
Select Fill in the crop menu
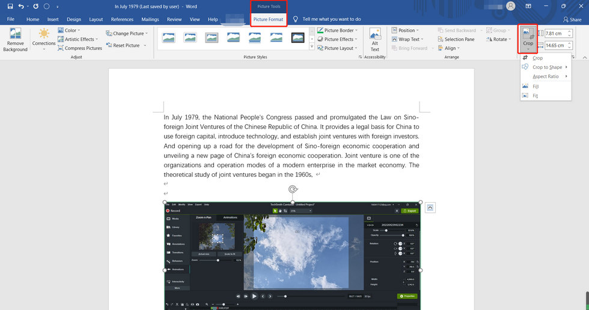click(x=536, y=86)
